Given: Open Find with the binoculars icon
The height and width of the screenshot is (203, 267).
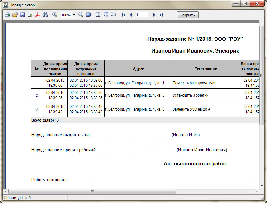Looking at the screenshot, I should point(45,15).
